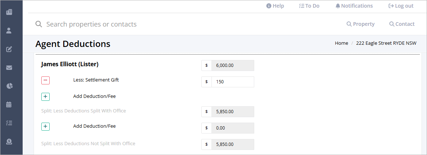Open the contacts person icon in sidebar
This screenshot has width=427, height=155.
coord(9,31)
